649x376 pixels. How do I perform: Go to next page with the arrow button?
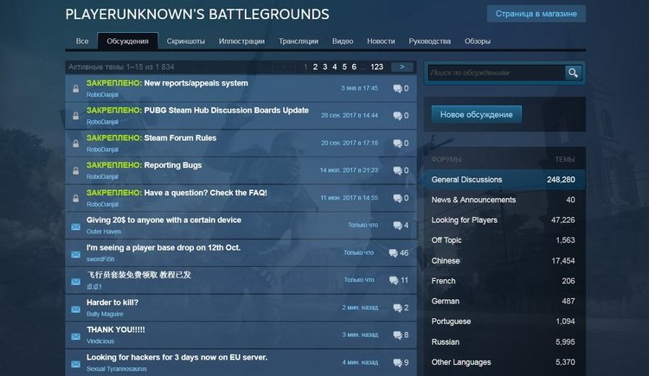(402, 67)
